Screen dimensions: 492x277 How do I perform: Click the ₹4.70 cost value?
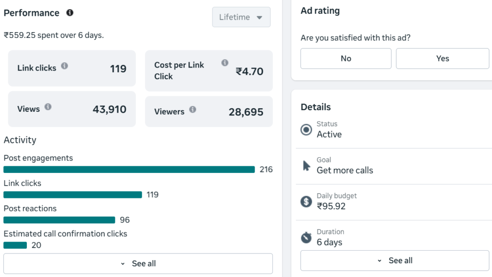pos(249,71)
